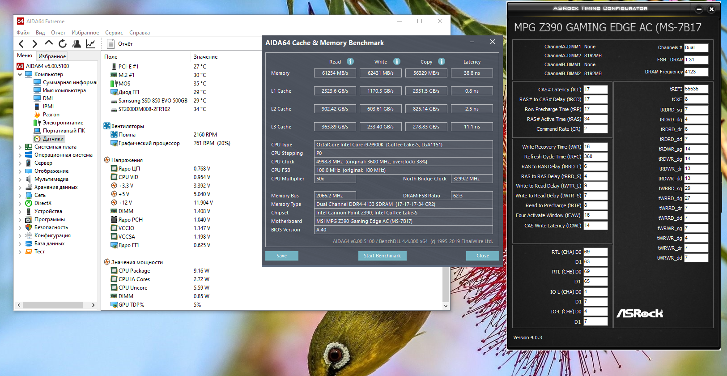Click the Refresh Cycle Time (tRFC) field

(x=595, y=157)
